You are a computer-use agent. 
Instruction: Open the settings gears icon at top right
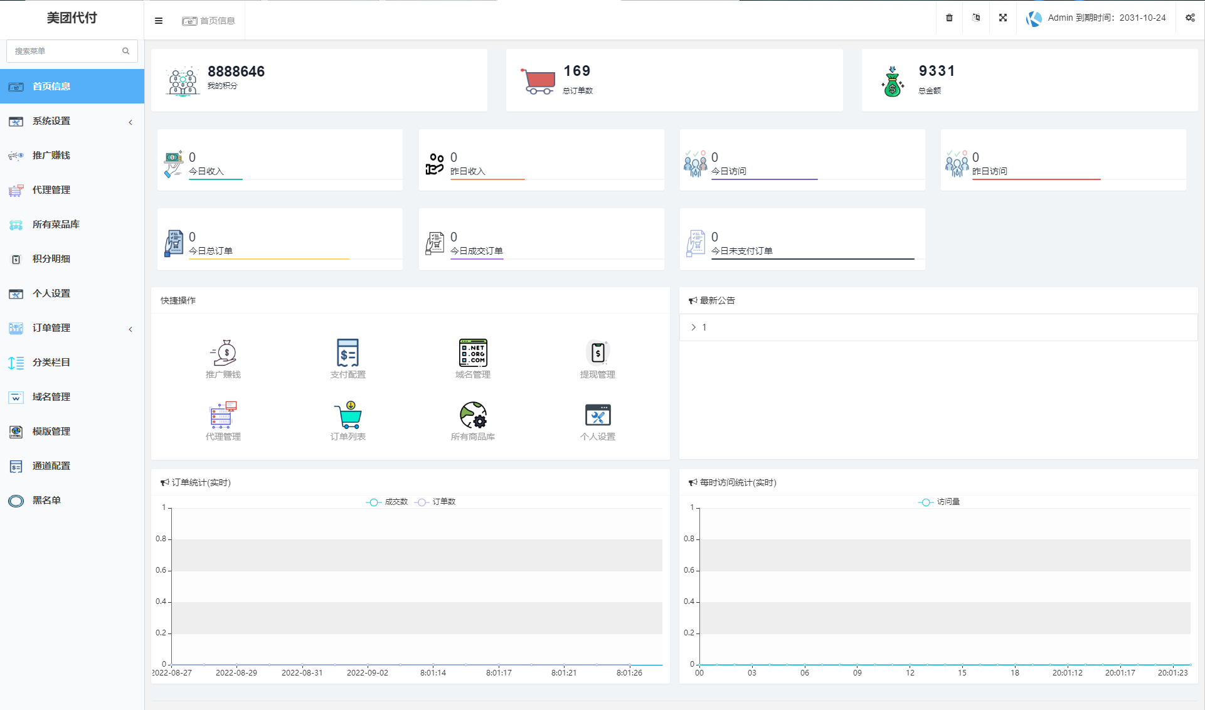pos(1190,18)
